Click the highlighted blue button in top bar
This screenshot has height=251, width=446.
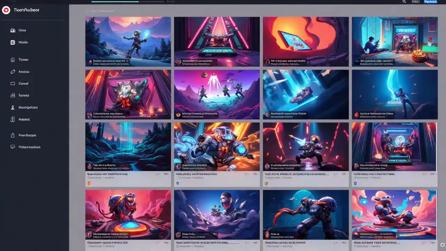430,2
